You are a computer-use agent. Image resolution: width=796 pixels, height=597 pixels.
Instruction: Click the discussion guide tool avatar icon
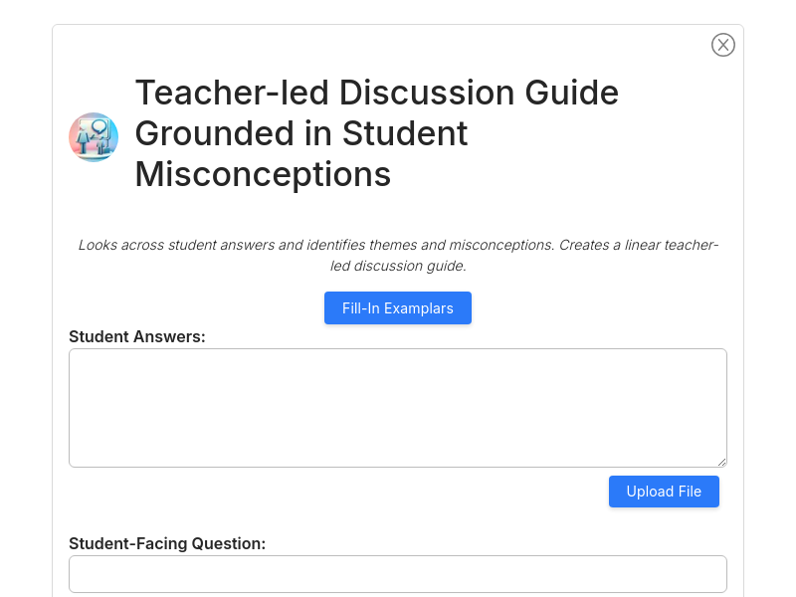tap(94, 137)
